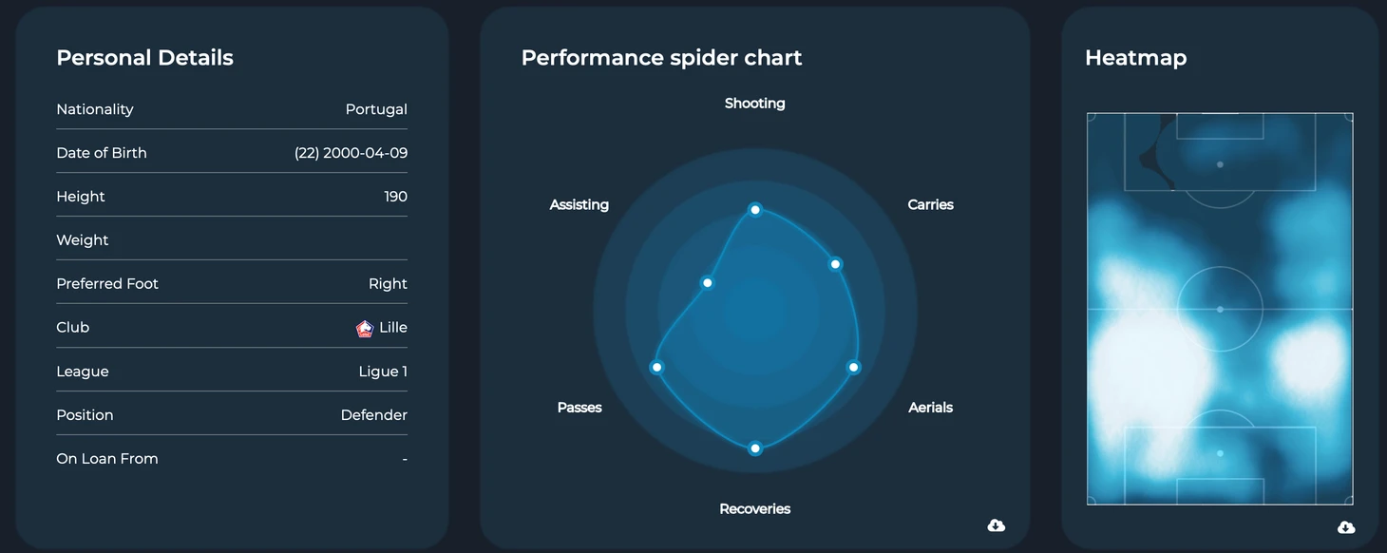Image resolution: width=1387 pixels, height=553 pixels.
Task: Click the heatmap center circle spot
Action: (x=1220, y=309)
